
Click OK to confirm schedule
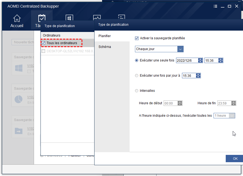point(234,158)
